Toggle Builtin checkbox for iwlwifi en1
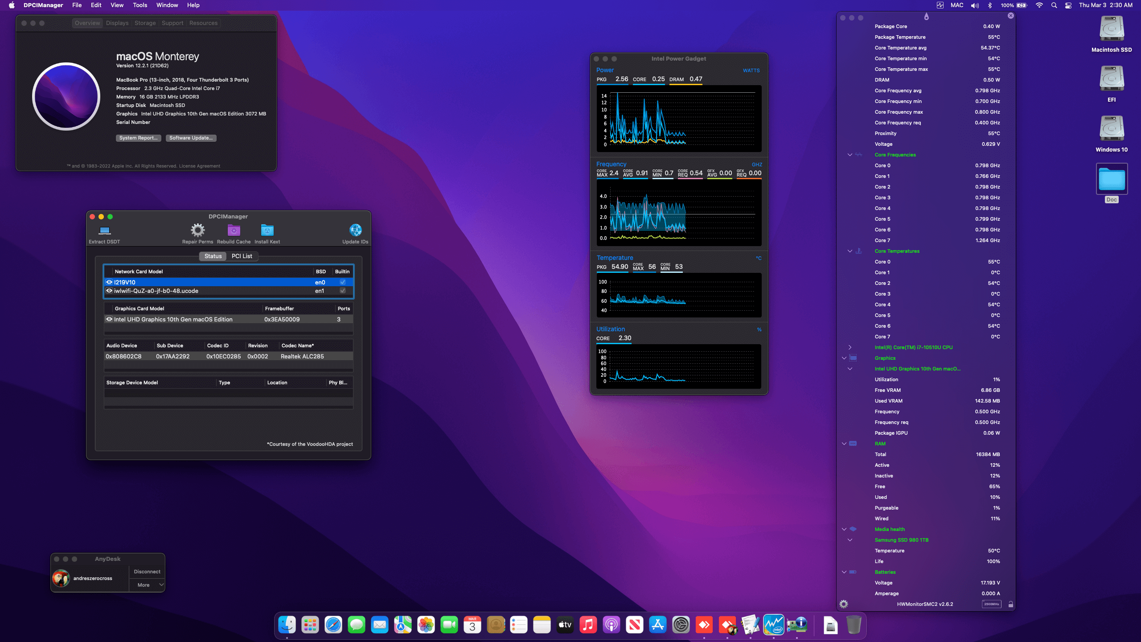 coord(342,291)
